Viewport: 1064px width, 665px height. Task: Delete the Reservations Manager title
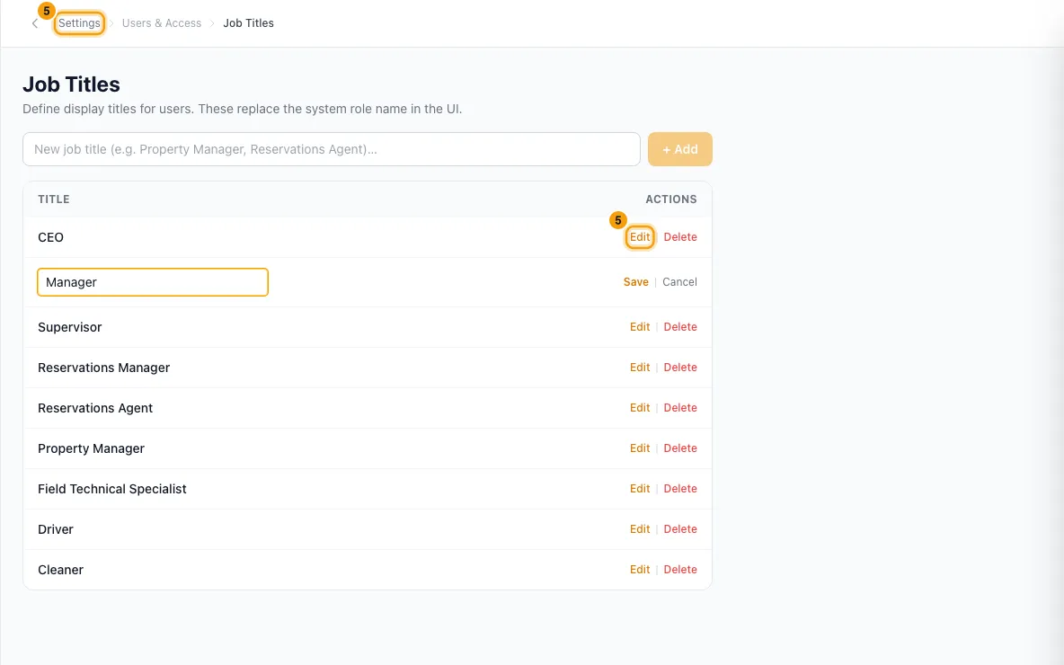(680, 368)
